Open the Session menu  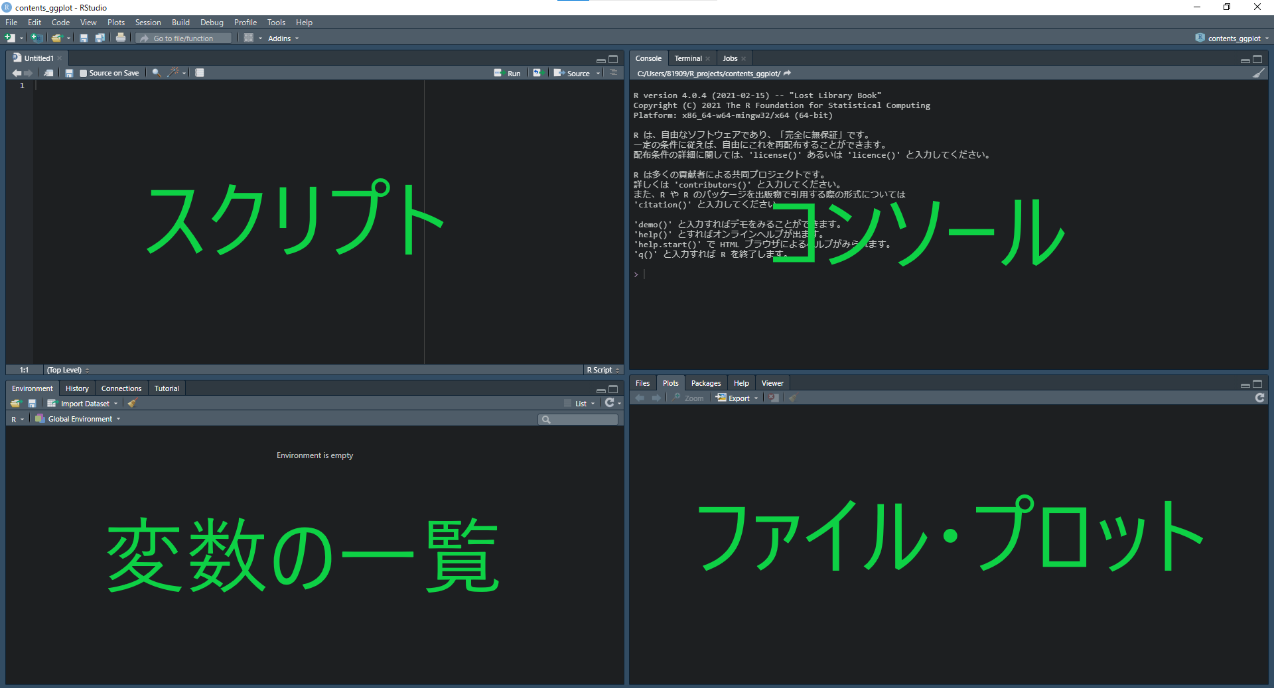point(148,23)
